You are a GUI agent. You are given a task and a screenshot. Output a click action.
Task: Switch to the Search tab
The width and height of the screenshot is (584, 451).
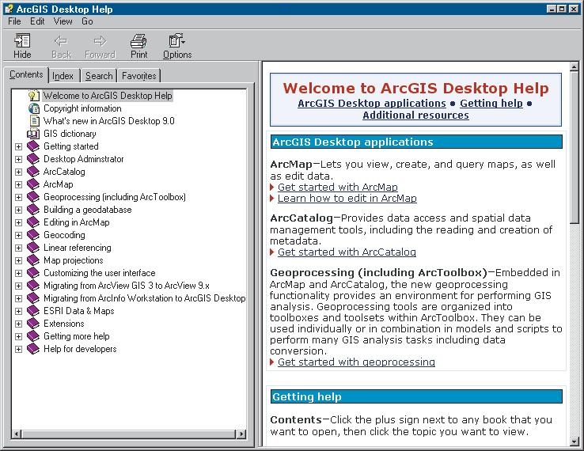click(99, 76)
